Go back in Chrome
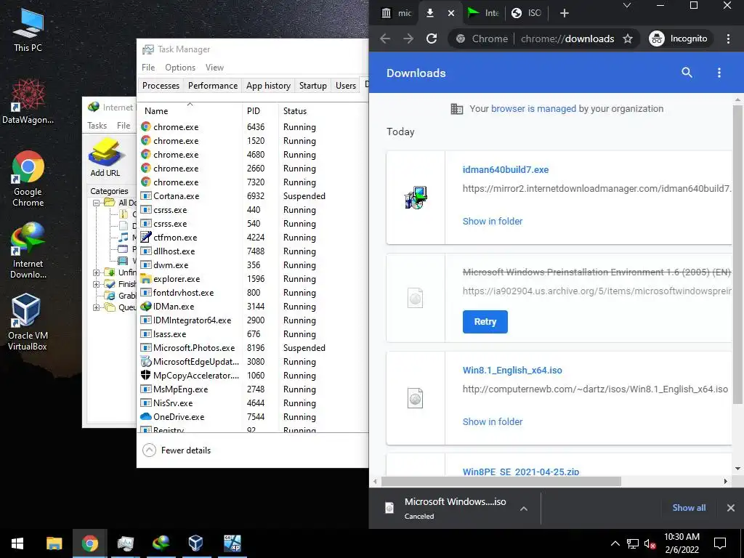 pos(385,39)
